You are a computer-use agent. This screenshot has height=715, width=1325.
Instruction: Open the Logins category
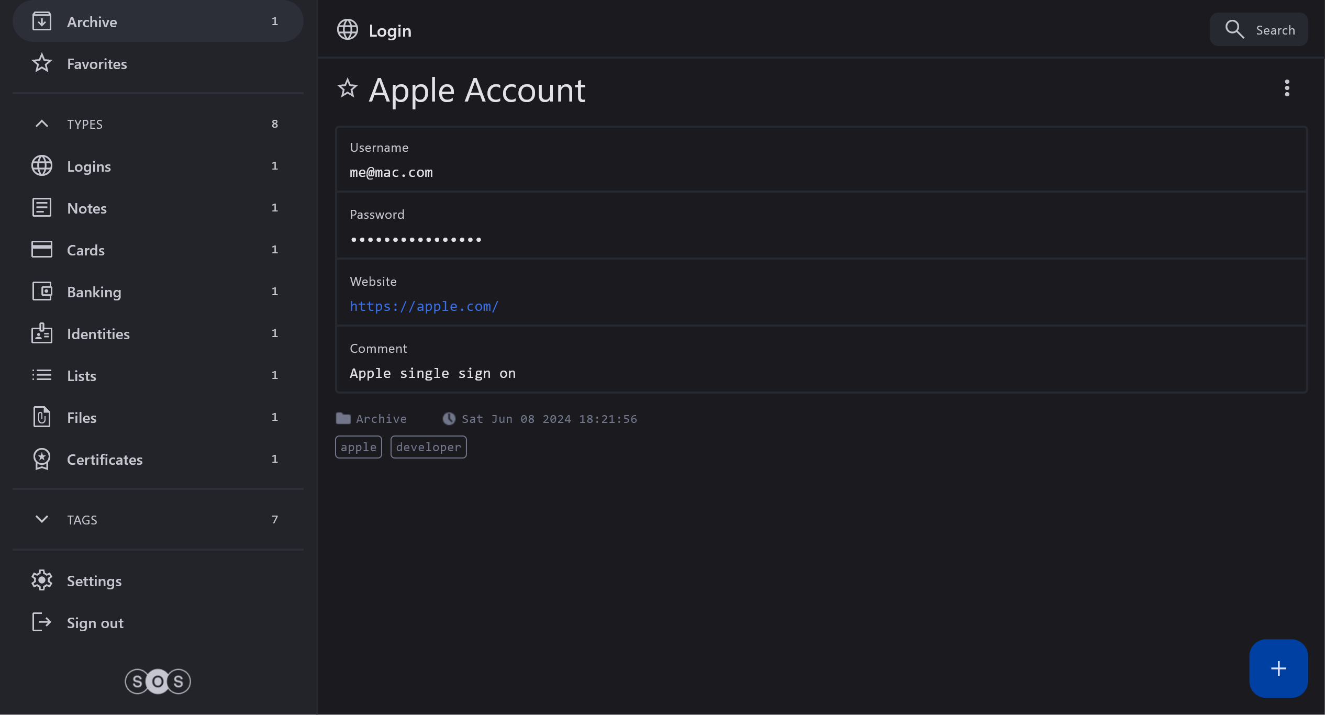(x=89, y=166)
